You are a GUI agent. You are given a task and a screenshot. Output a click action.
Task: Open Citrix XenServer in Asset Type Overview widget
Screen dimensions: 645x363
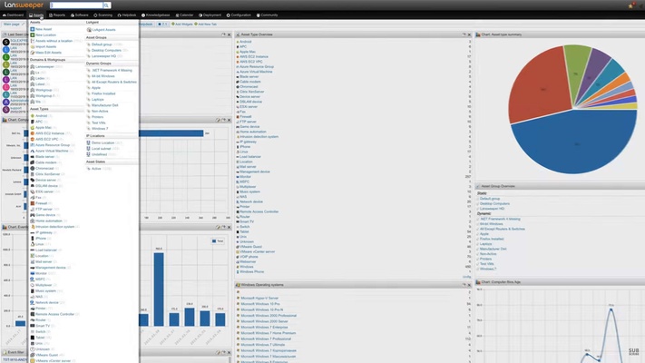pos(252,92)
